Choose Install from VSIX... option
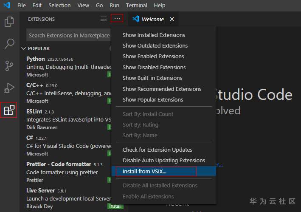Viewport: 301px width, 212px height. coord(144,171)
